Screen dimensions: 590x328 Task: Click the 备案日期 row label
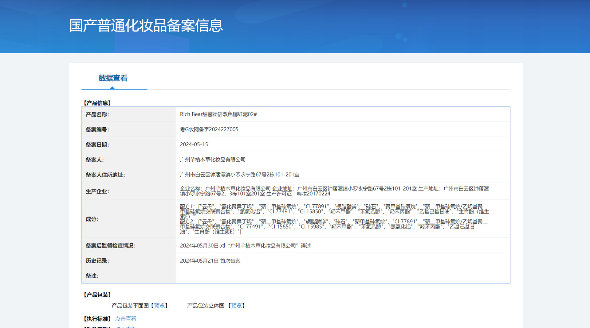(x=97, y=145)
